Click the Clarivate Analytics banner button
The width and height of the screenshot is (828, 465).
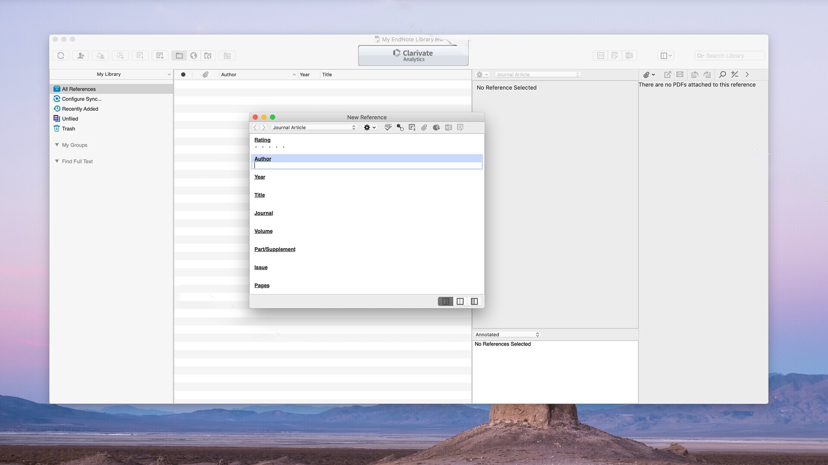coord(413,56)
